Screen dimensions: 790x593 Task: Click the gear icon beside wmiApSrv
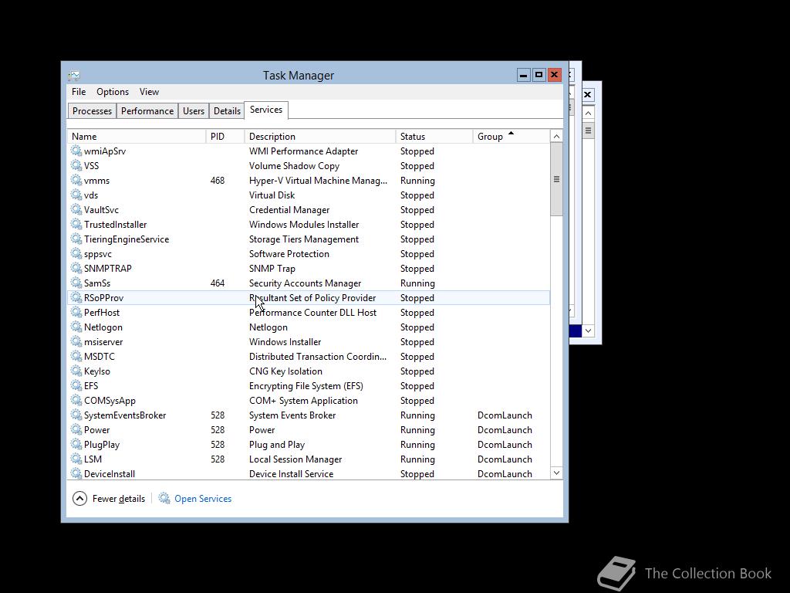point(76,151)
